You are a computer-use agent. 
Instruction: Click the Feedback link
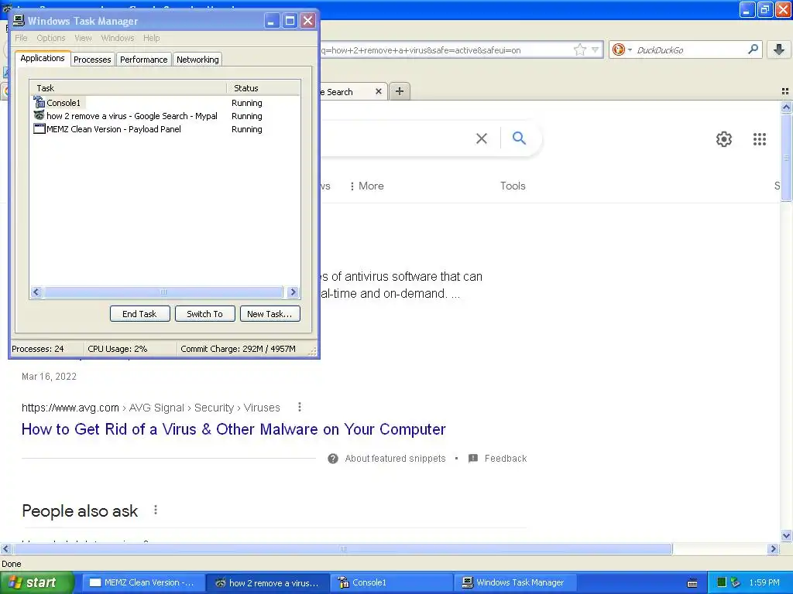tap(505, 458)
